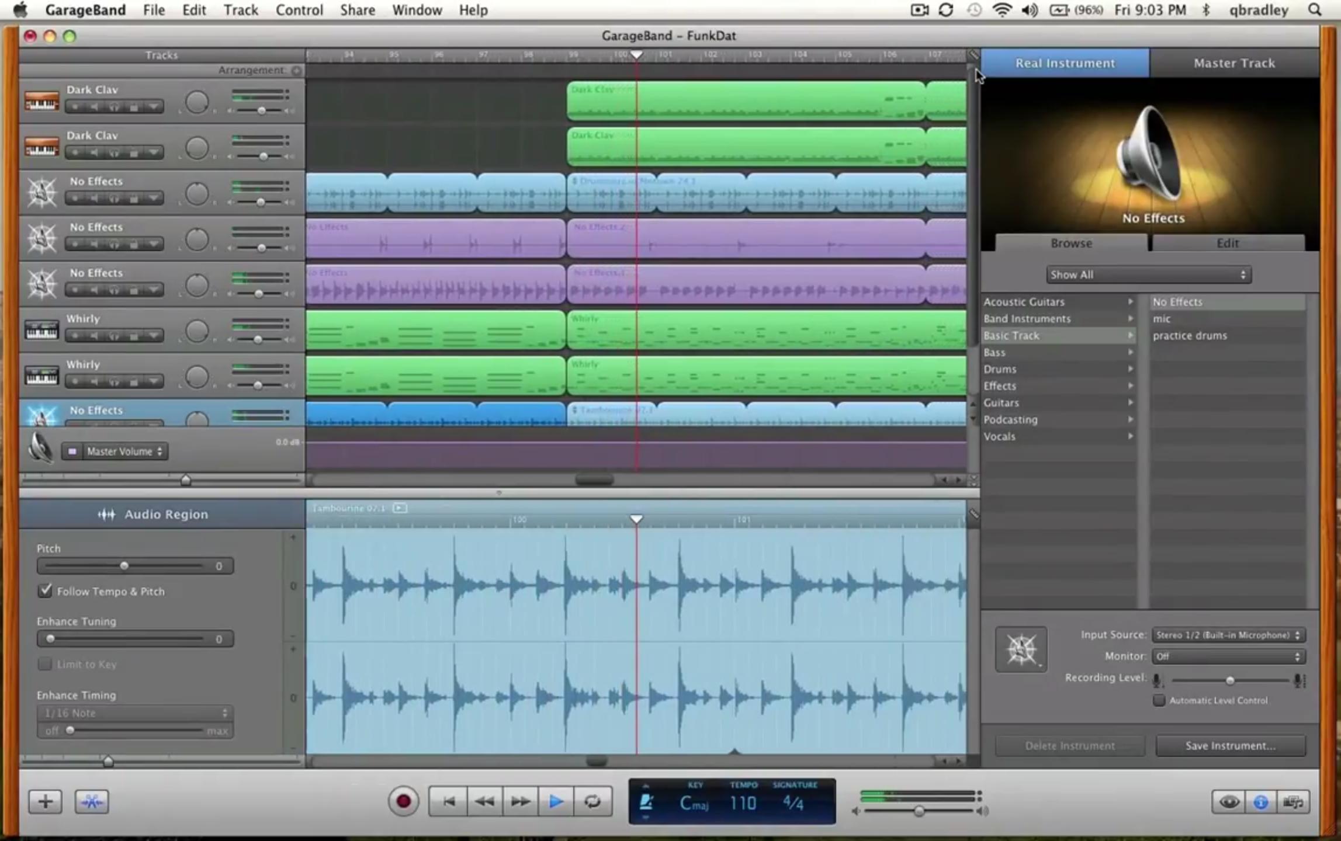
Task: Go to the beginning of the song
Action: pyautogui.click(x=449, y=801)
